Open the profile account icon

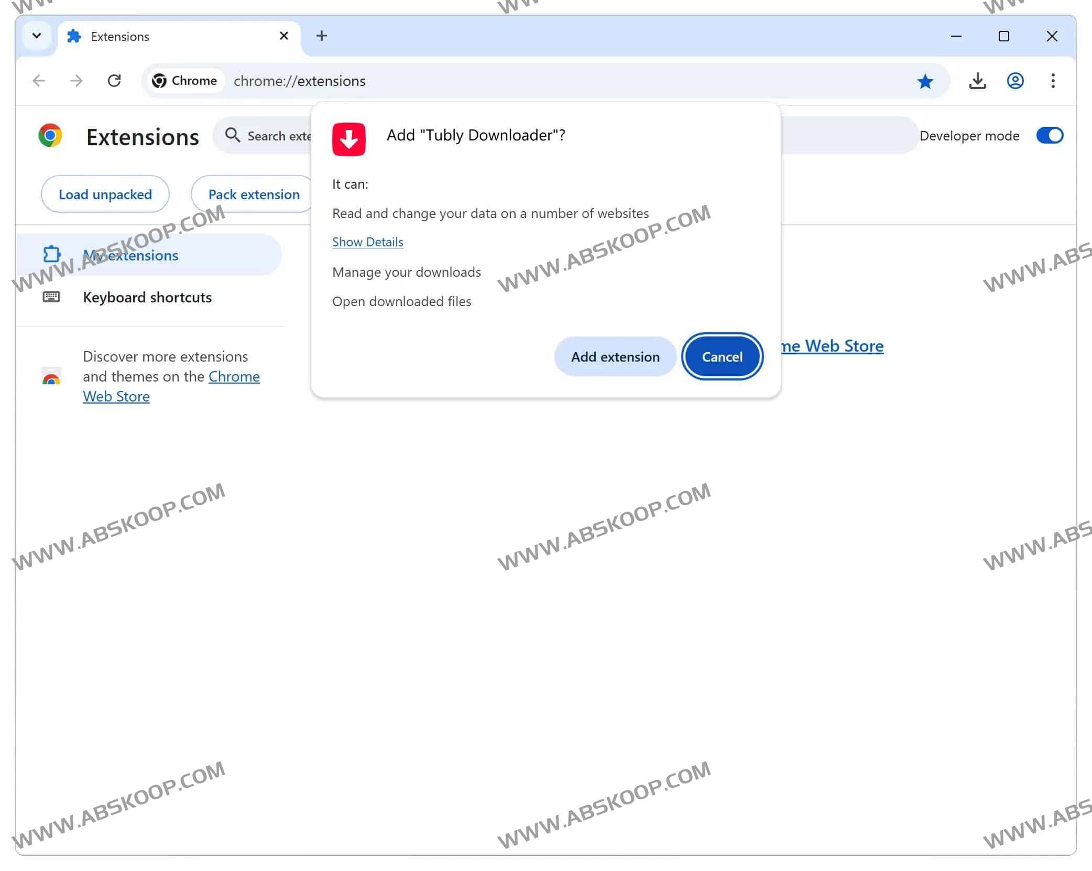[1015, 81]
